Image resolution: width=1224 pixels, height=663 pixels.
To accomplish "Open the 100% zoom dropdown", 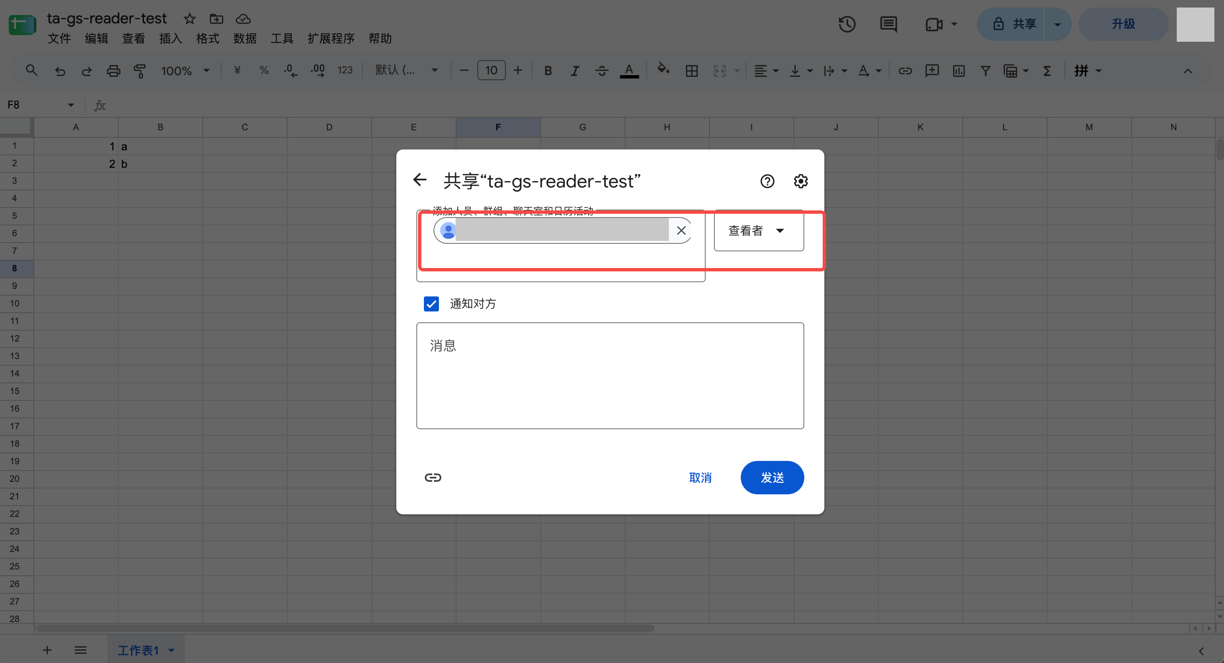I will pyautogui.click(x=185, y=71).
